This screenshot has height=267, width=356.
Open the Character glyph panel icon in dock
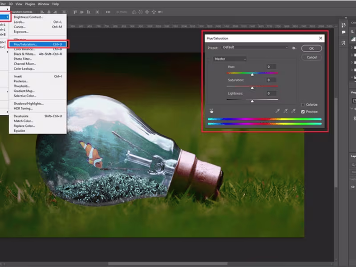tap(343, 43)
